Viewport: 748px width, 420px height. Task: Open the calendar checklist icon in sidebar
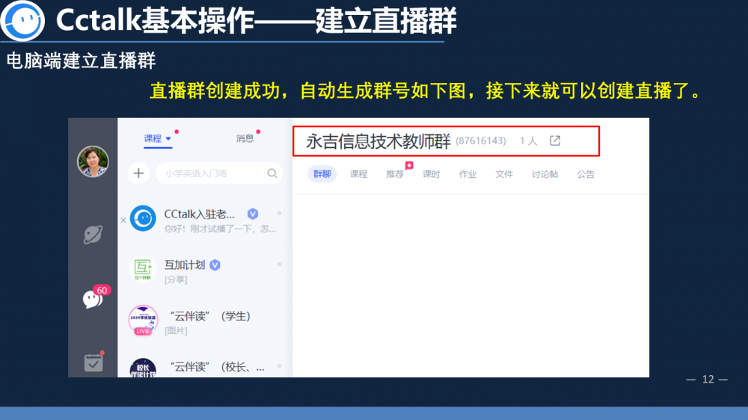(x=93, y=362)
